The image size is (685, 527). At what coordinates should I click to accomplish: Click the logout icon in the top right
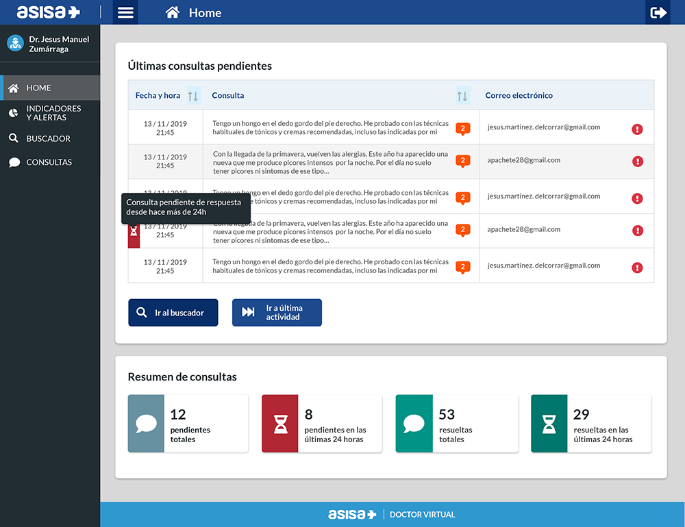(x=658, y=12)
